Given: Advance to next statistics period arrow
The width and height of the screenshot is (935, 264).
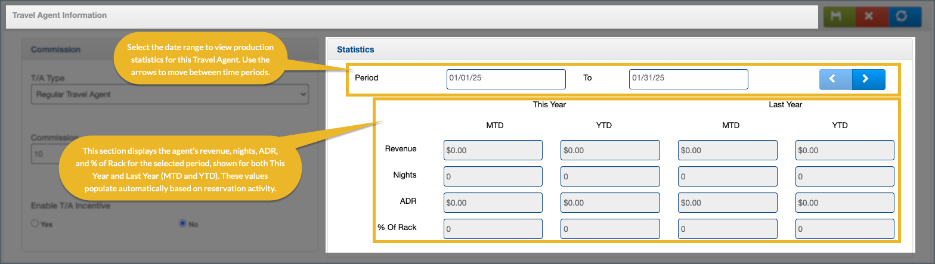Looking at the screenshot, I should pyautogui.click(x=868, y=79).
